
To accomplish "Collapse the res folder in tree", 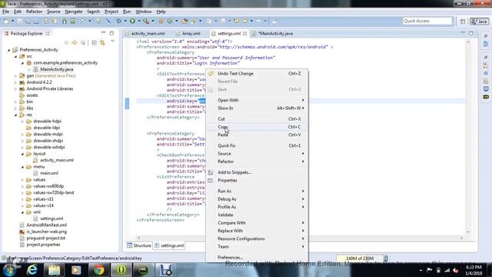I will (x=15, y=115).
